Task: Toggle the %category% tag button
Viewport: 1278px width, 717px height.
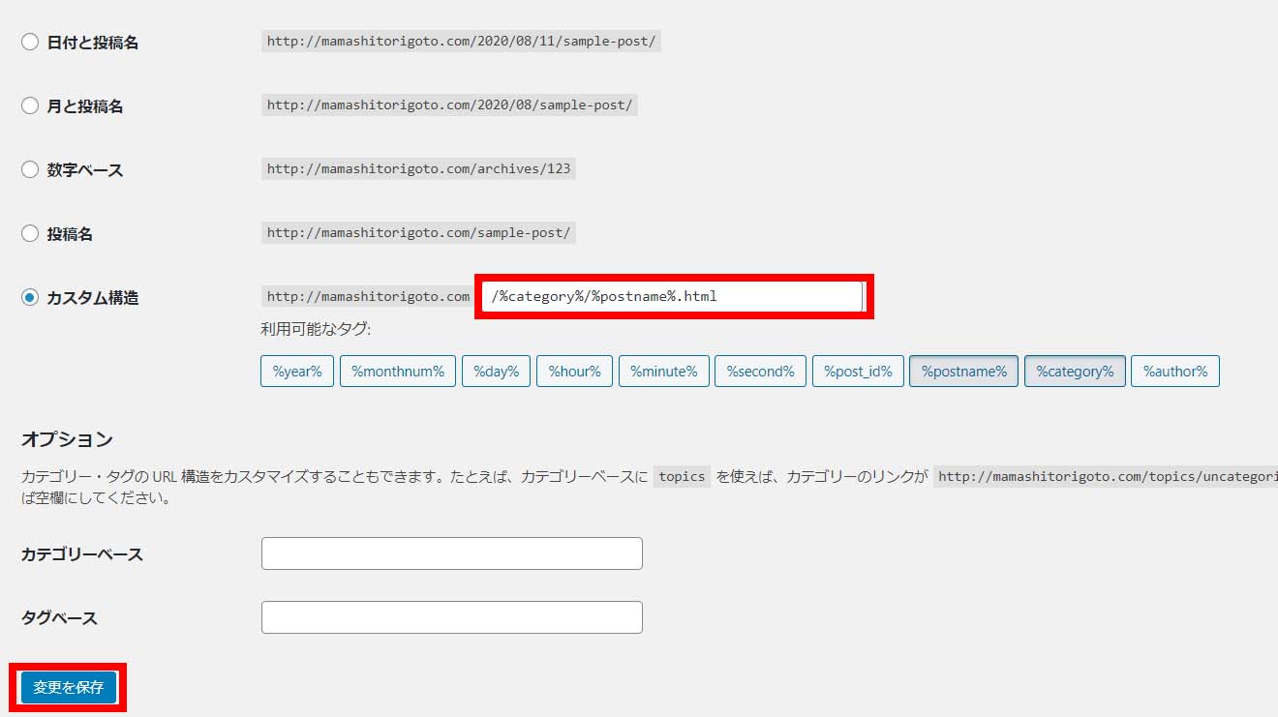Action: 1075,372
